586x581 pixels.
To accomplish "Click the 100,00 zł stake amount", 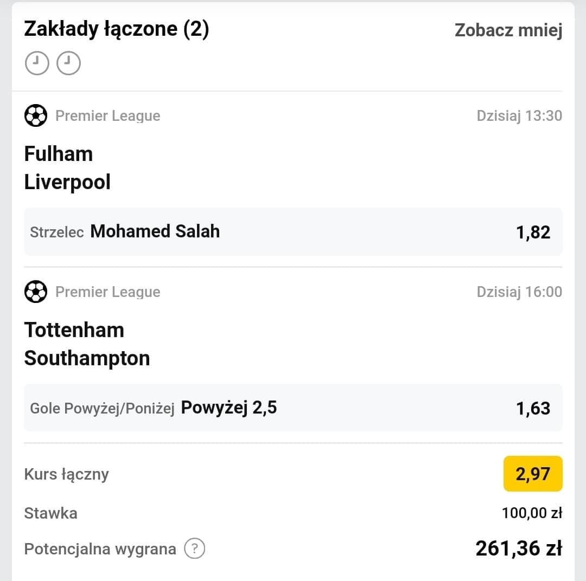I will point(532,513).
